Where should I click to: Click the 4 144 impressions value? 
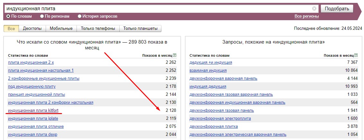point(352,78)
